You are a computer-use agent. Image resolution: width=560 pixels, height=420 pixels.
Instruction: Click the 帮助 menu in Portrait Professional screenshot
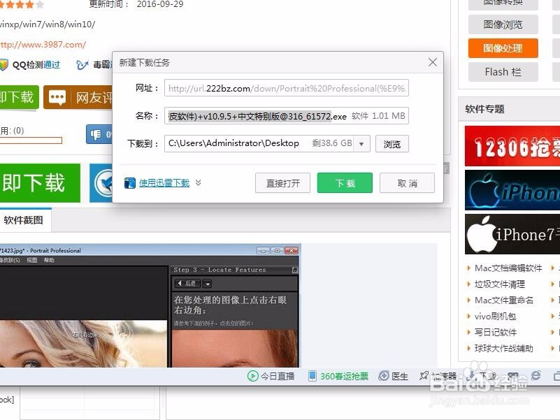(x=49, y=260)
